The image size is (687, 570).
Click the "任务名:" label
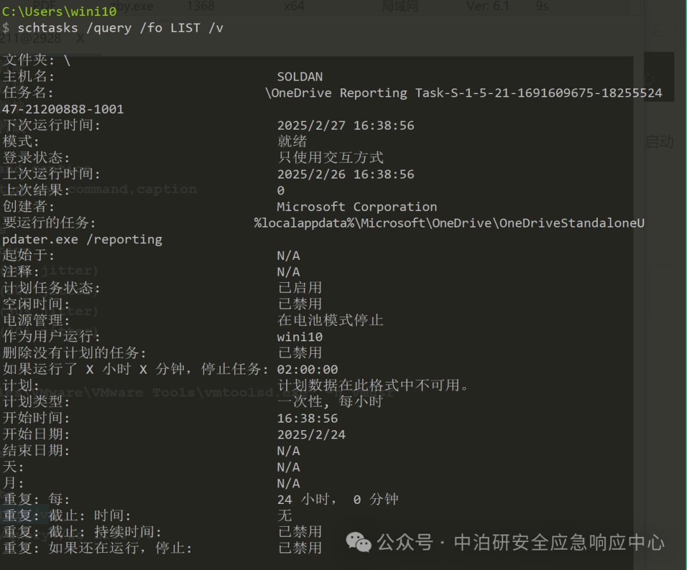29,93
